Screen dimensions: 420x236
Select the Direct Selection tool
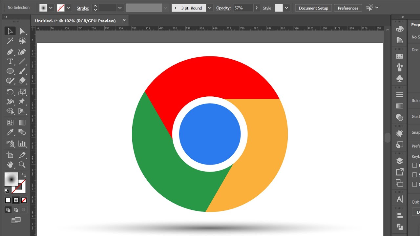point(22,31)
